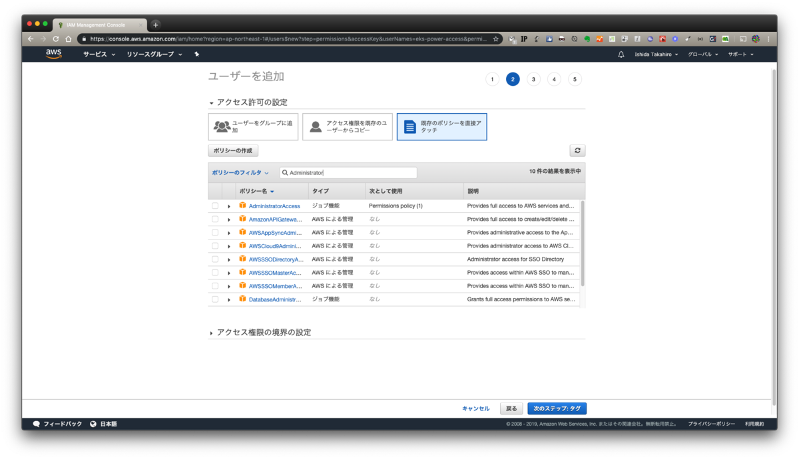Check the AmazonAPIGateway policy checkbox
799x459 pixels.
pyautogui.click(x=215, y=220)
